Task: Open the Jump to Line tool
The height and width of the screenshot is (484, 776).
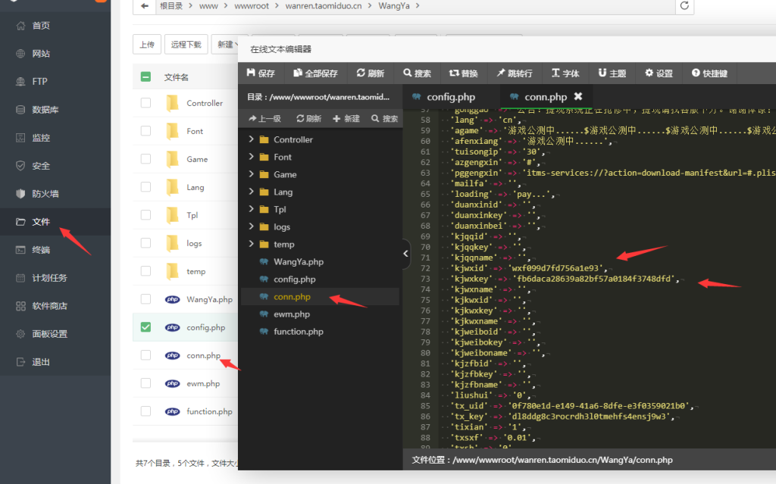Action: [x=515, y=73]
